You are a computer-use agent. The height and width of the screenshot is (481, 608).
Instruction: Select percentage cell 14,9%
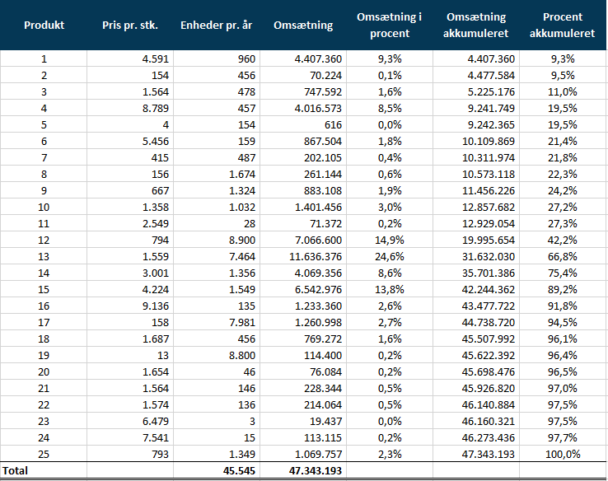[x=390, y=240]
